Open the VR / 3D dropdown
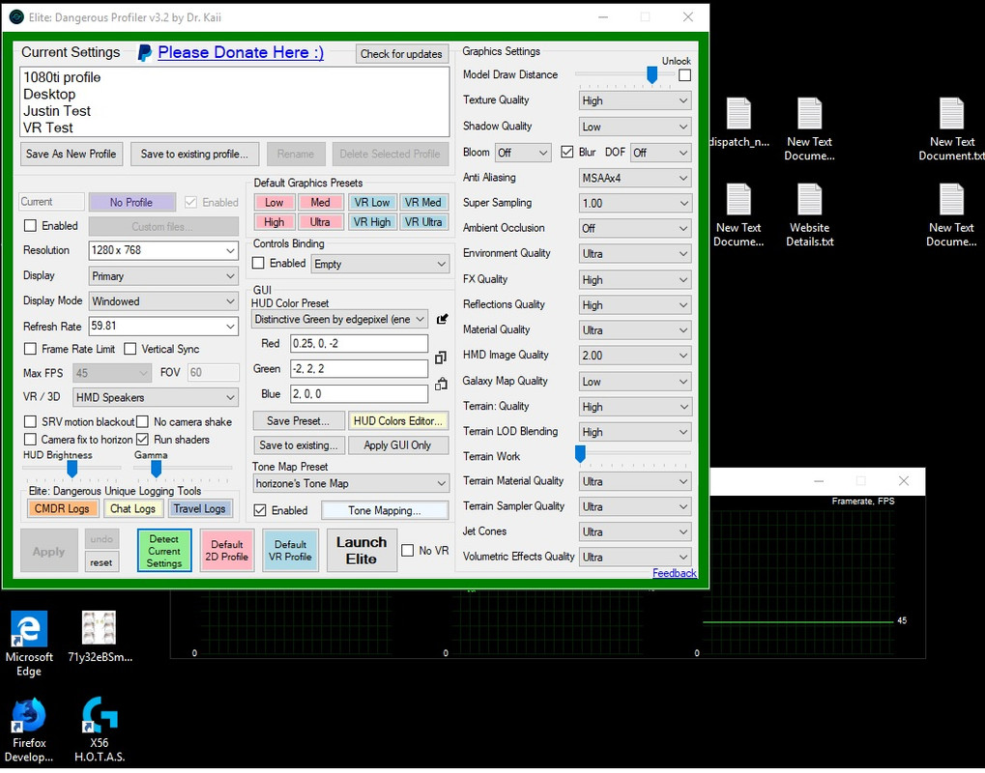985x773 pixels. 156,397
